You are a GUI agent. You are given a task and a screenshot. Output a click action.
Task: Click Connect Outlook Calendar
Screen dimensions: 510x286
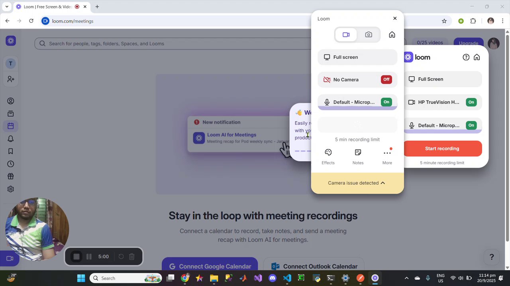[314, 266]
